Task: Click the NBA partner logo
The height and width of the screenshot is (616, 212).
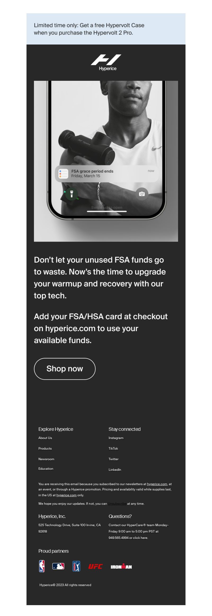Action: click(x=42, y=566)
